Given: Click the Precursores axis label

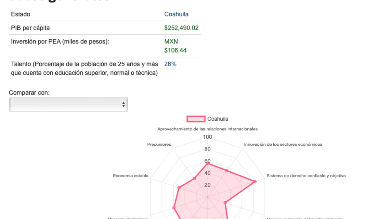Looking at the screenshot, I should tap(159, 145).
